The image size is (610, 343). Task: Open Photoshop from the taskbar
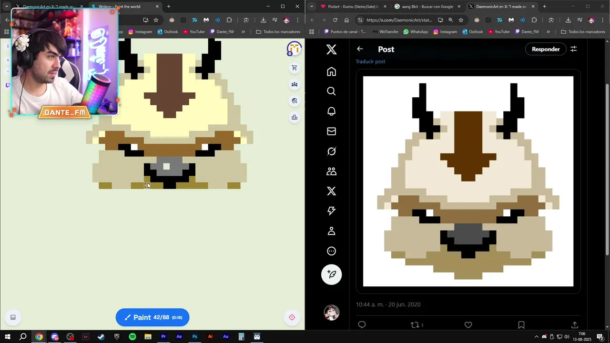tap(194, 337)
